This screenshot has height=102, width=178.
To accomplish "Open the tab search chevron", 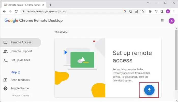I will (x=148, y=3).
